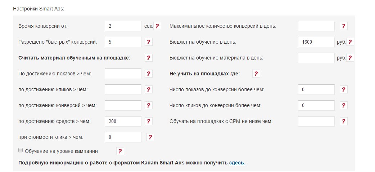Click the 'Время конверсии от' input field
This screenshot has height=172, width=375.
pos(123,26)
